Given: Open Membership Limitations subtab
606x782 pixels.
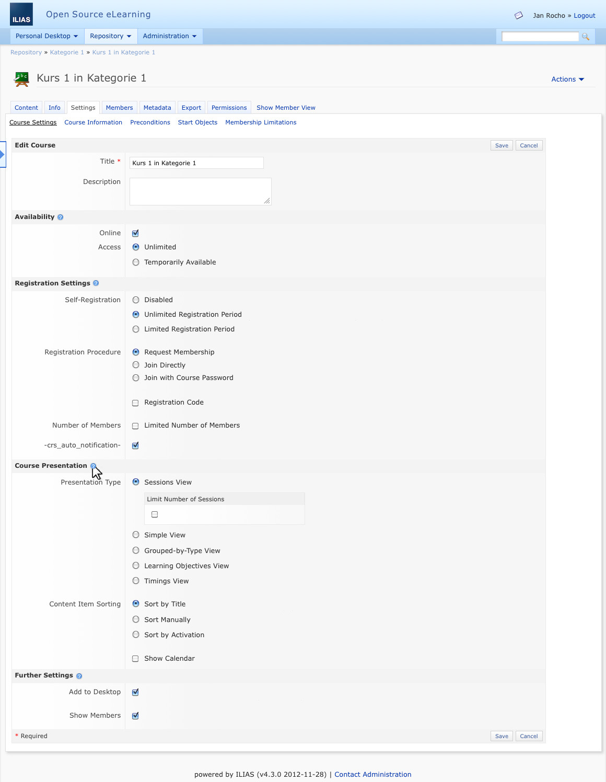Looking at the screenshot, I should pos(261,122).
